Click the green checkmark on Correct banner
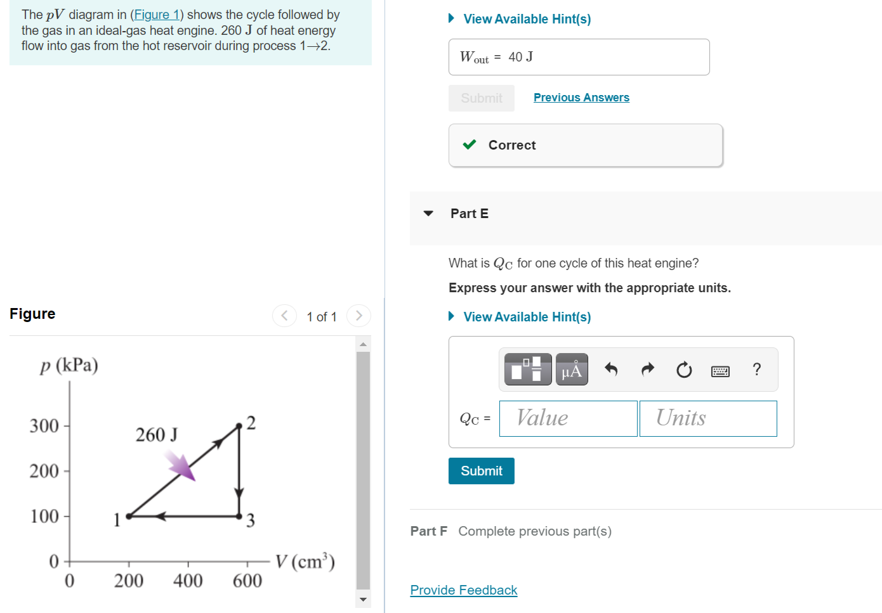 468,144
